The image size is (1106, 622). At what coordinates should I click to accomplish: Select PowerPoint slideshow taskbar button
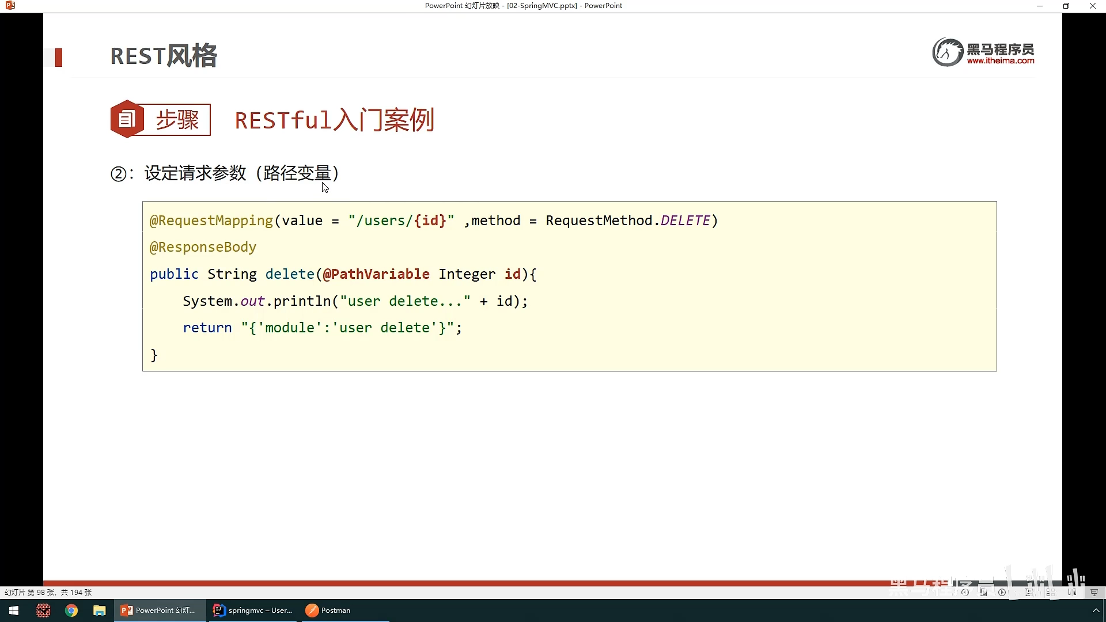pos(159,610)
